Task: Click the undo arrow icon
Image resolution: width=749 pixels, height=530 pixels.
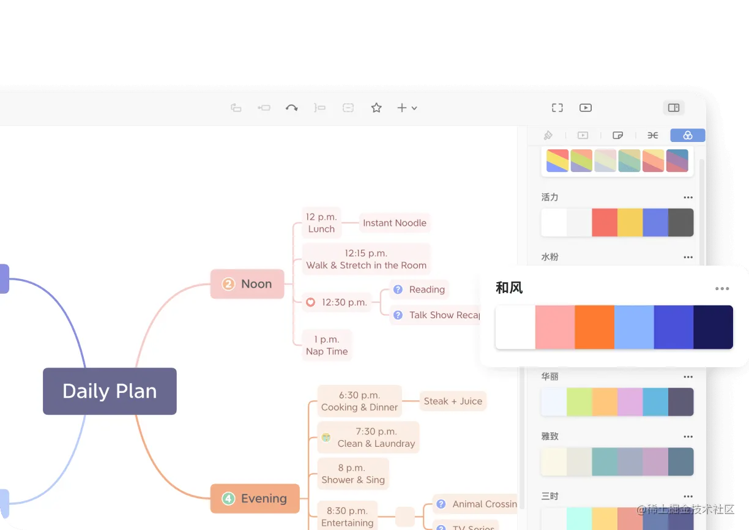Action: pyautogui.click(x=292, y=108)
